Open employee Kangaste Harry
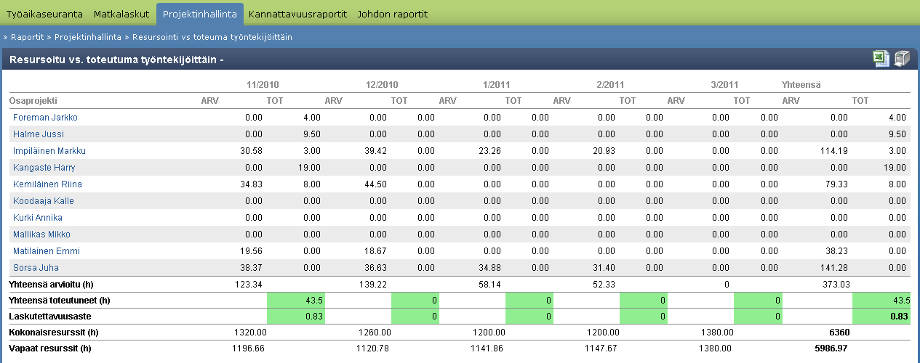The height and width of the screenshot is (363, 920). pos(44,168)
